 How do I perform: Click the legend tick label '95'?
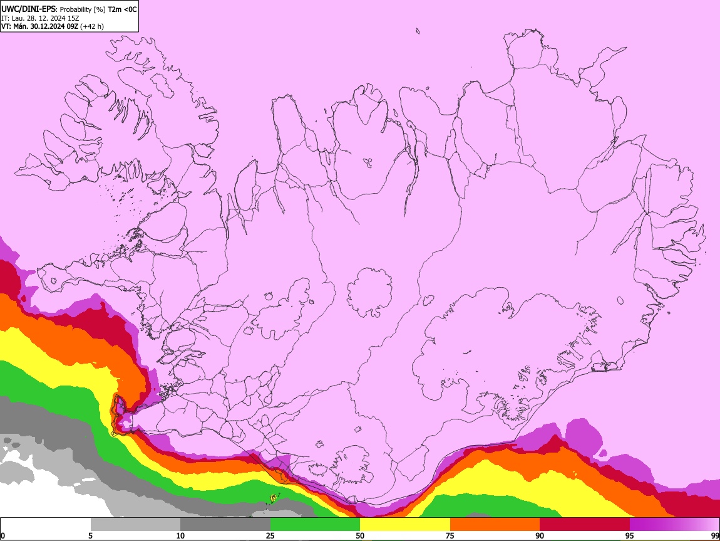pyautogui.click(x=630, y=535)
